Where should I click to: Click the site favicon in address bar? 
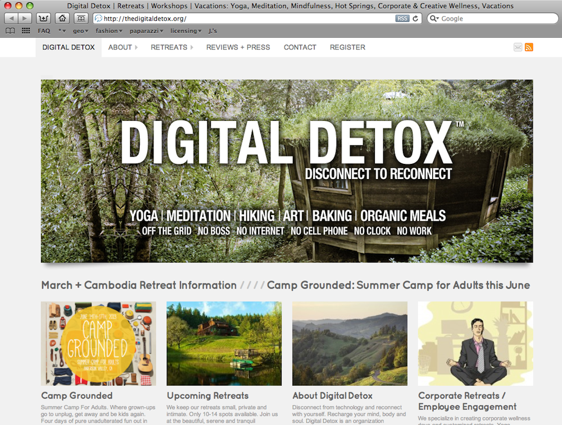(98, 19)
